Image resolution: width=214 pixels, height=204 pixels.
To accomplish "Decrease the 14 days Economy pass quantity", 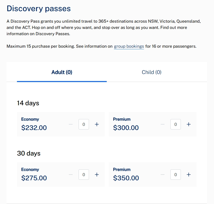I will pyautogui.click(x=71, y=124).
